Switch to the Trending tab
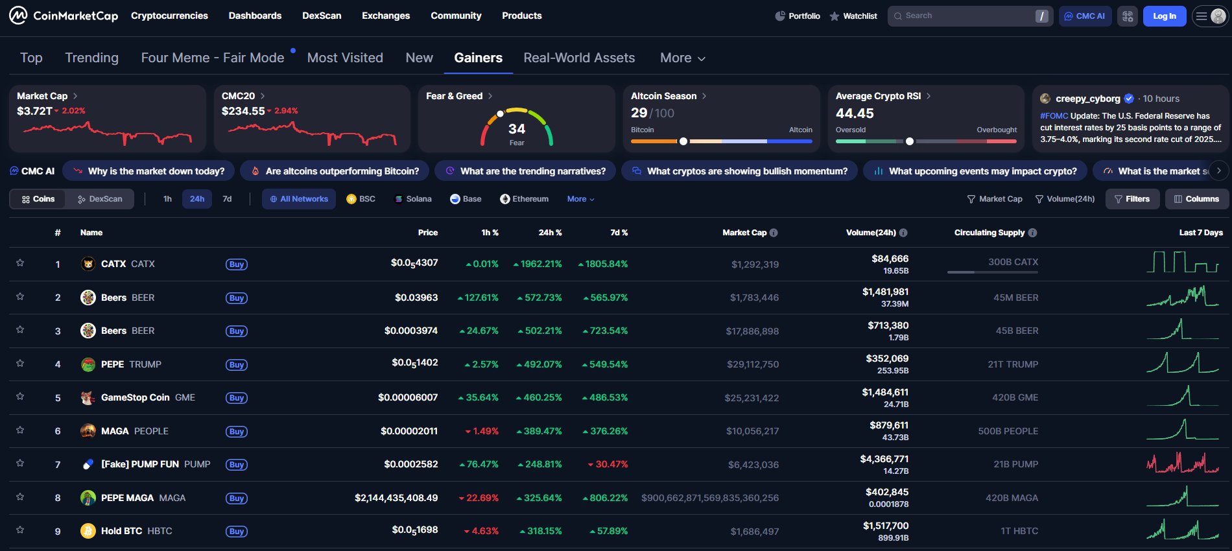Viewport: 1232px width, 551px height. tap(91, 58)
